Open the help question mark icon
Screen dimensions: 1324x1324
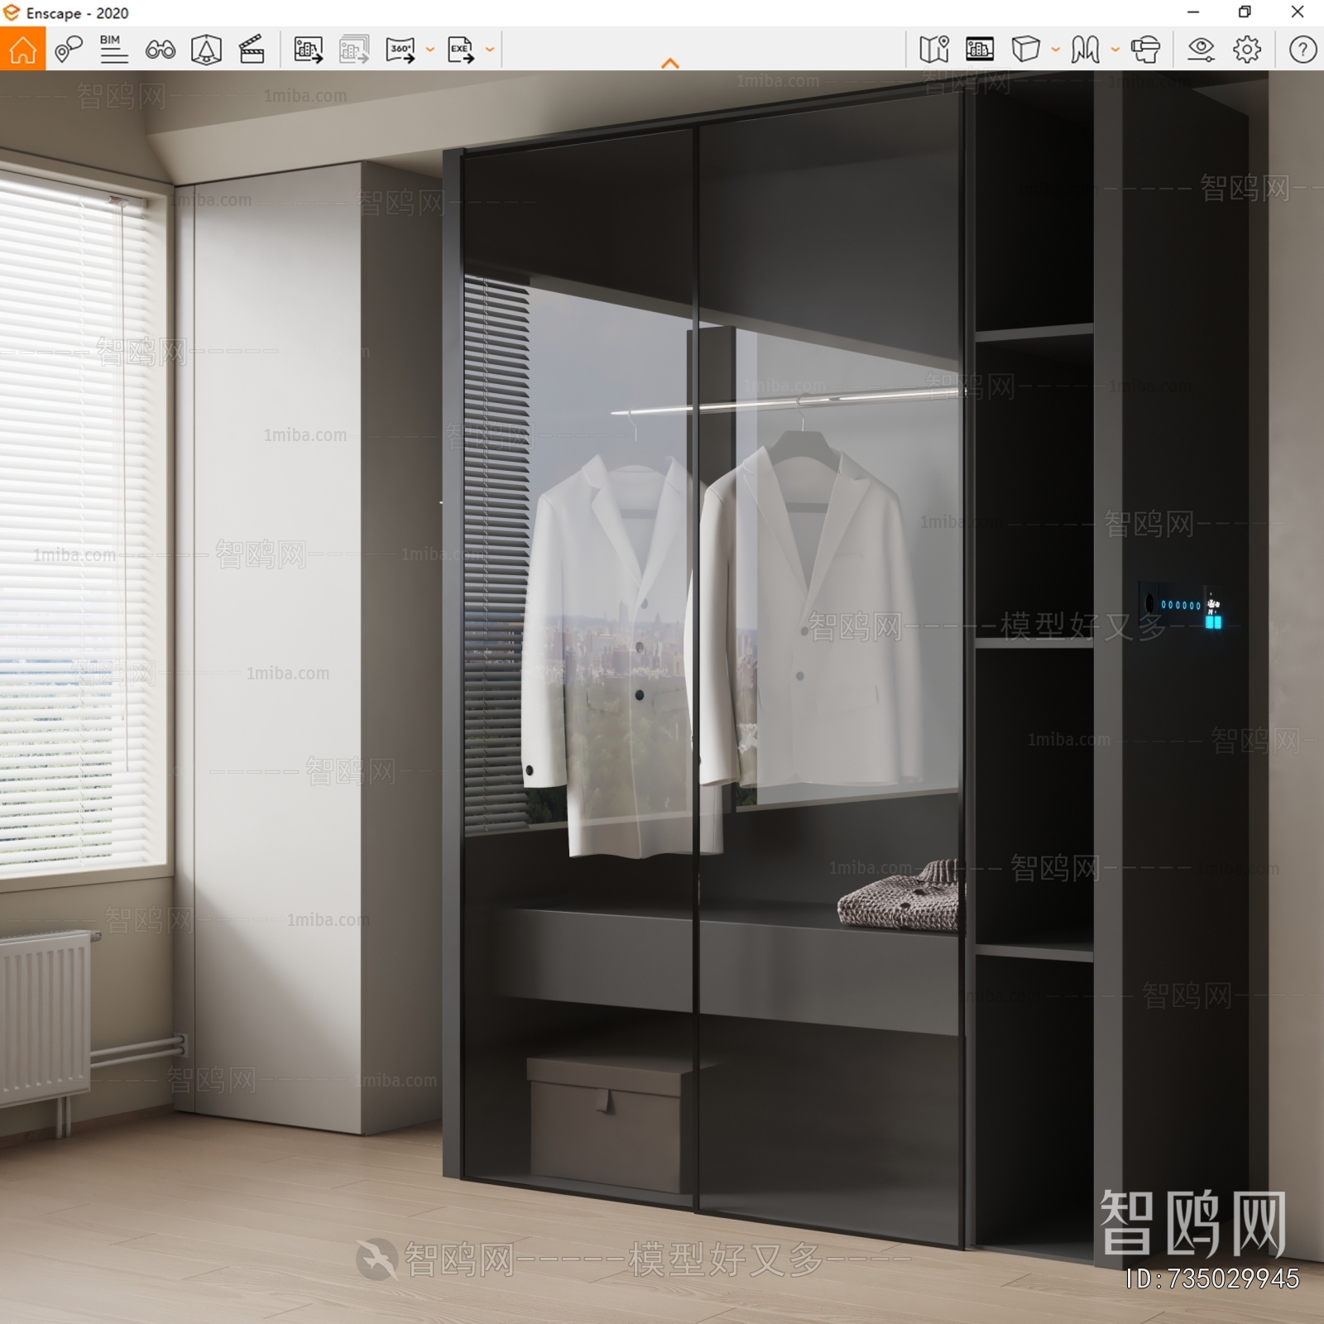[1302, 50]
